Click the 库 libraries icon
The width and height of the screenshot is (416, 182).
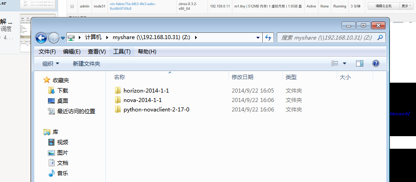(47, 132)
